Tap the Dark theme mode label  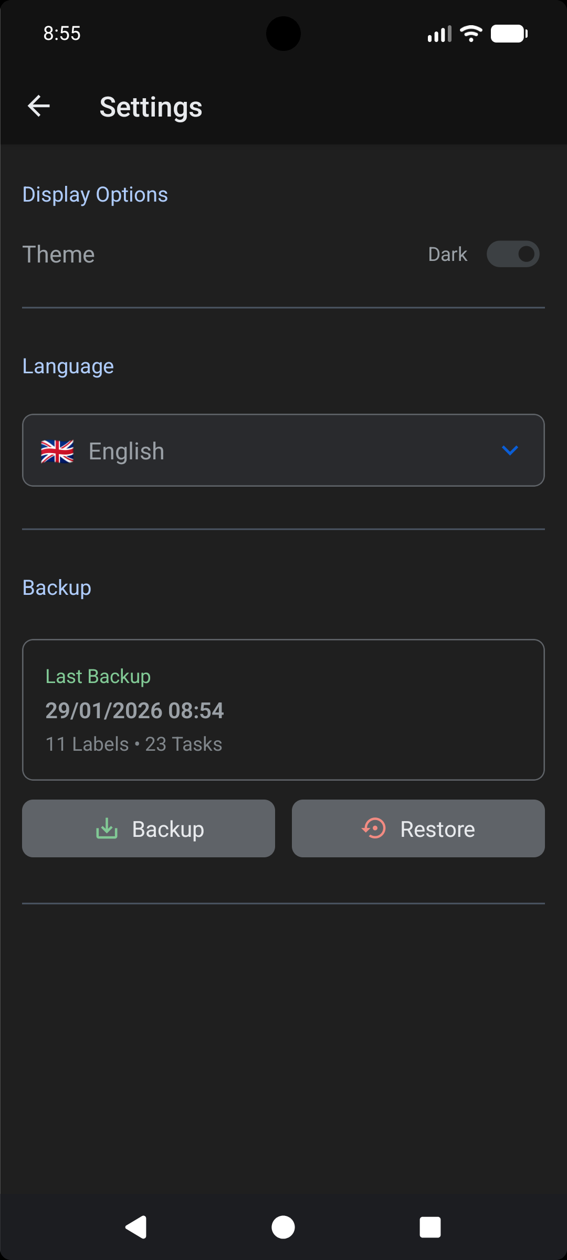(447, 255)
